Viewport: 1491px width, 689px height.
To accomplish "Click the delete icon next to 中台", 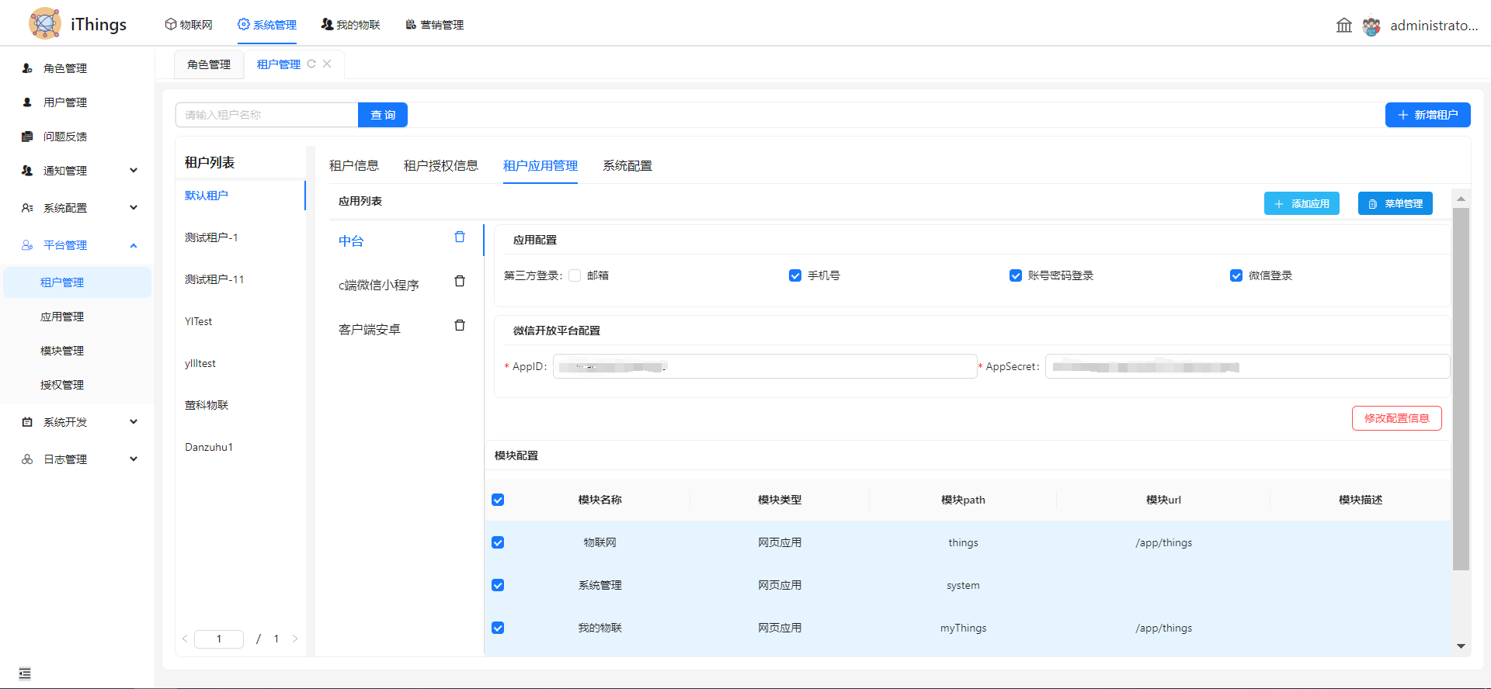I will [x=460, y=237].
